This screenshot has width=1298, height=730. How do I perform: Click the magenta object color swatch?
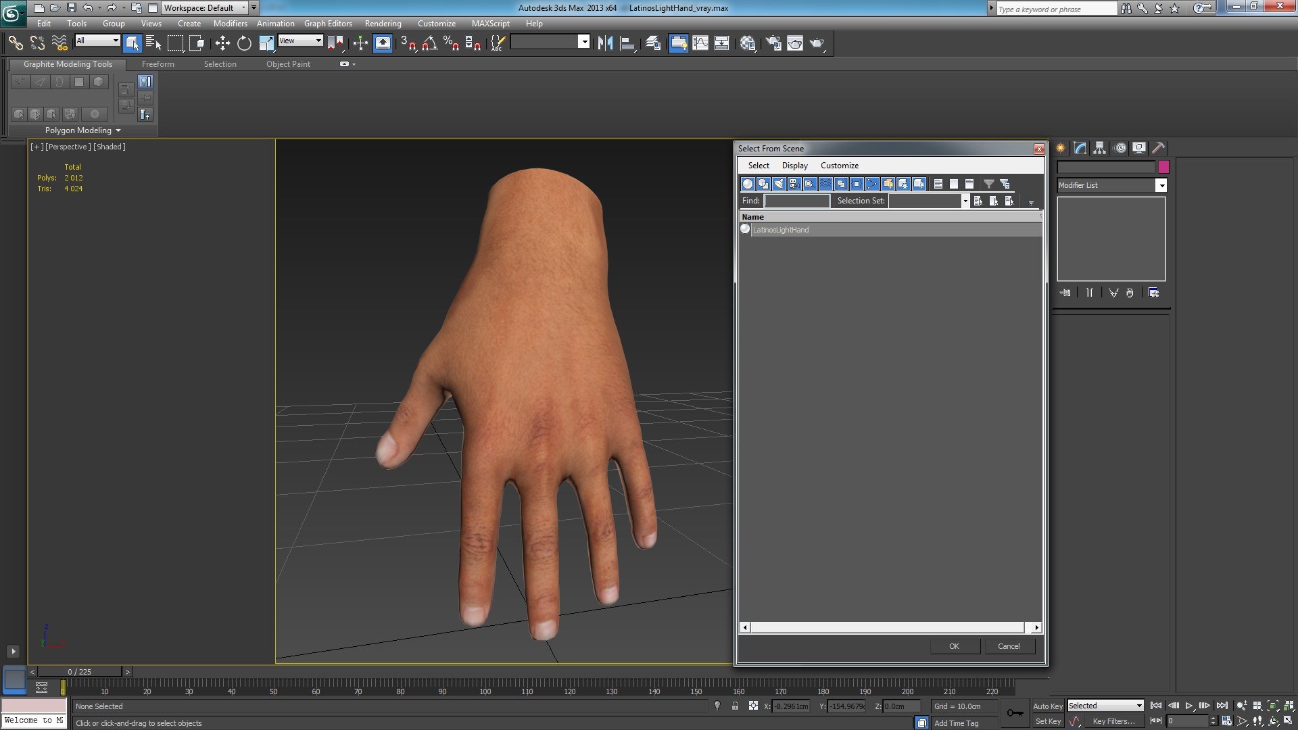[1163, 167]
